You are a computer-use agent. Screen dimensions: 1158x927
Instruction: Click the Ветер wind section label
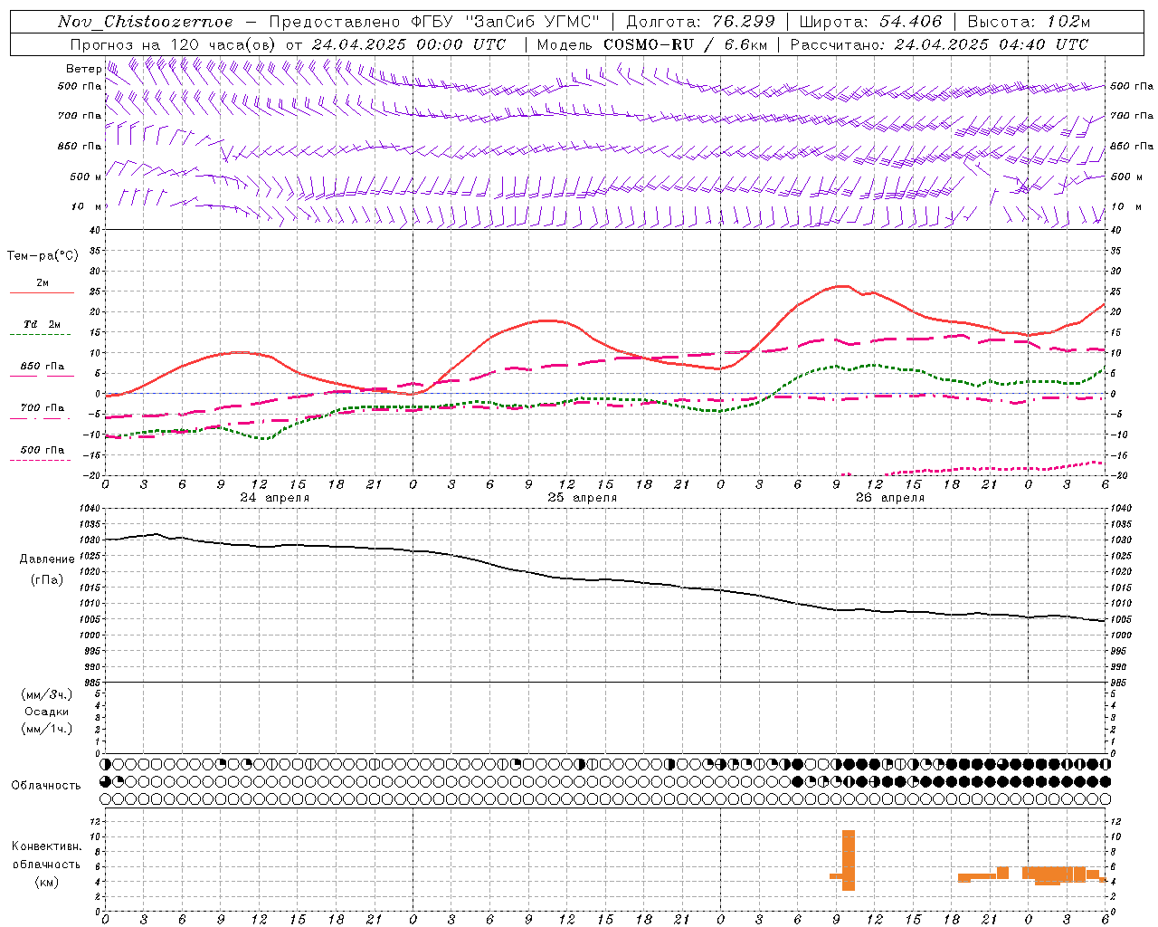pyautogui.click(x=84, y=69)
